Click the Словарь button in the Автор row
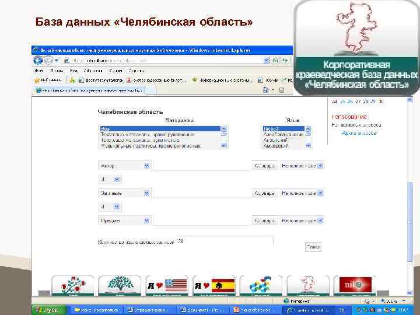Viewport: 420px width, 315px height. [x=264, y=166]
